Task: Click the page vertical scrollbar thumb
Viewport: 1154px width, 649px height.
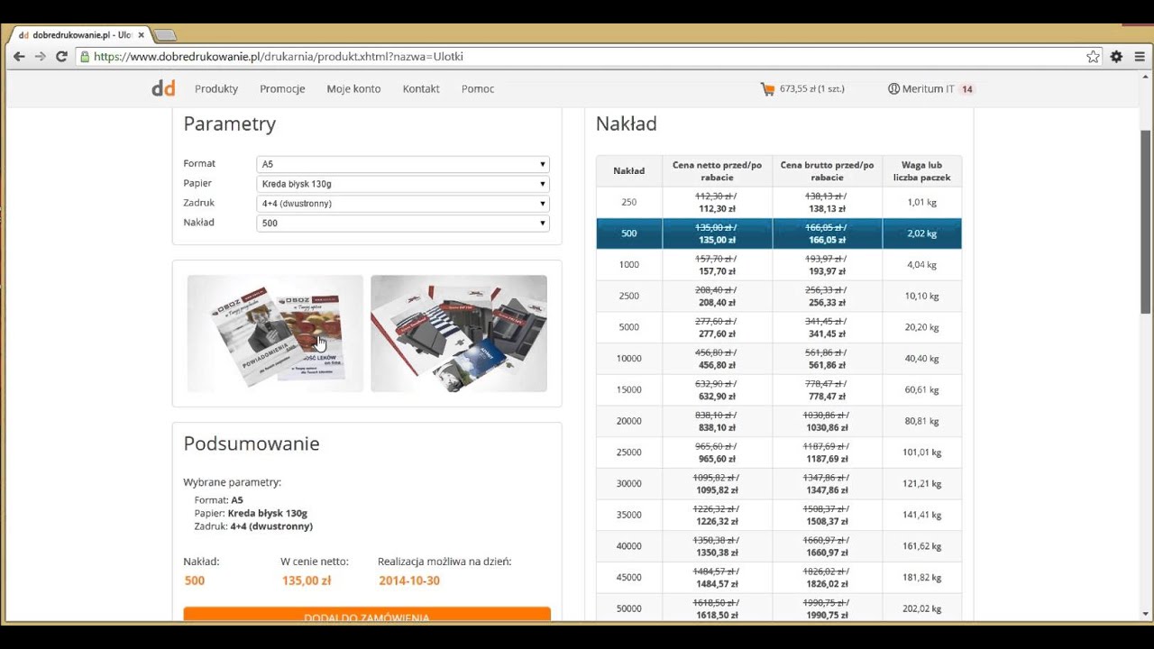Action: tap(1147, 222)
